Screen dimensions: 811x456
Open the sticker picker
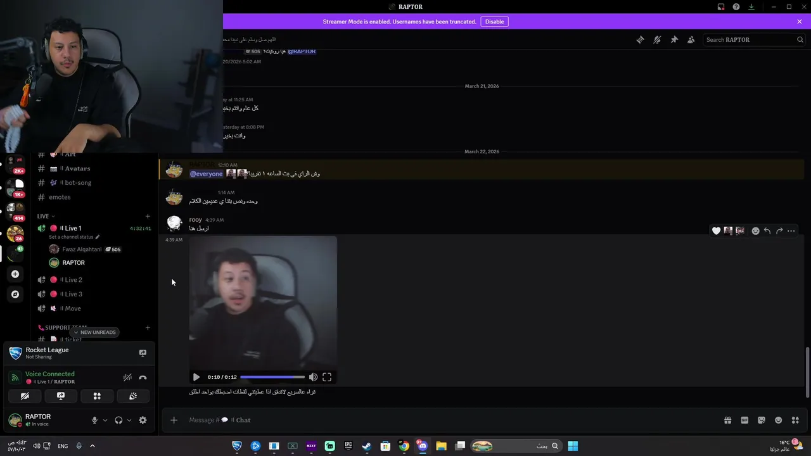pyautogui.click(x=762, y=420)
